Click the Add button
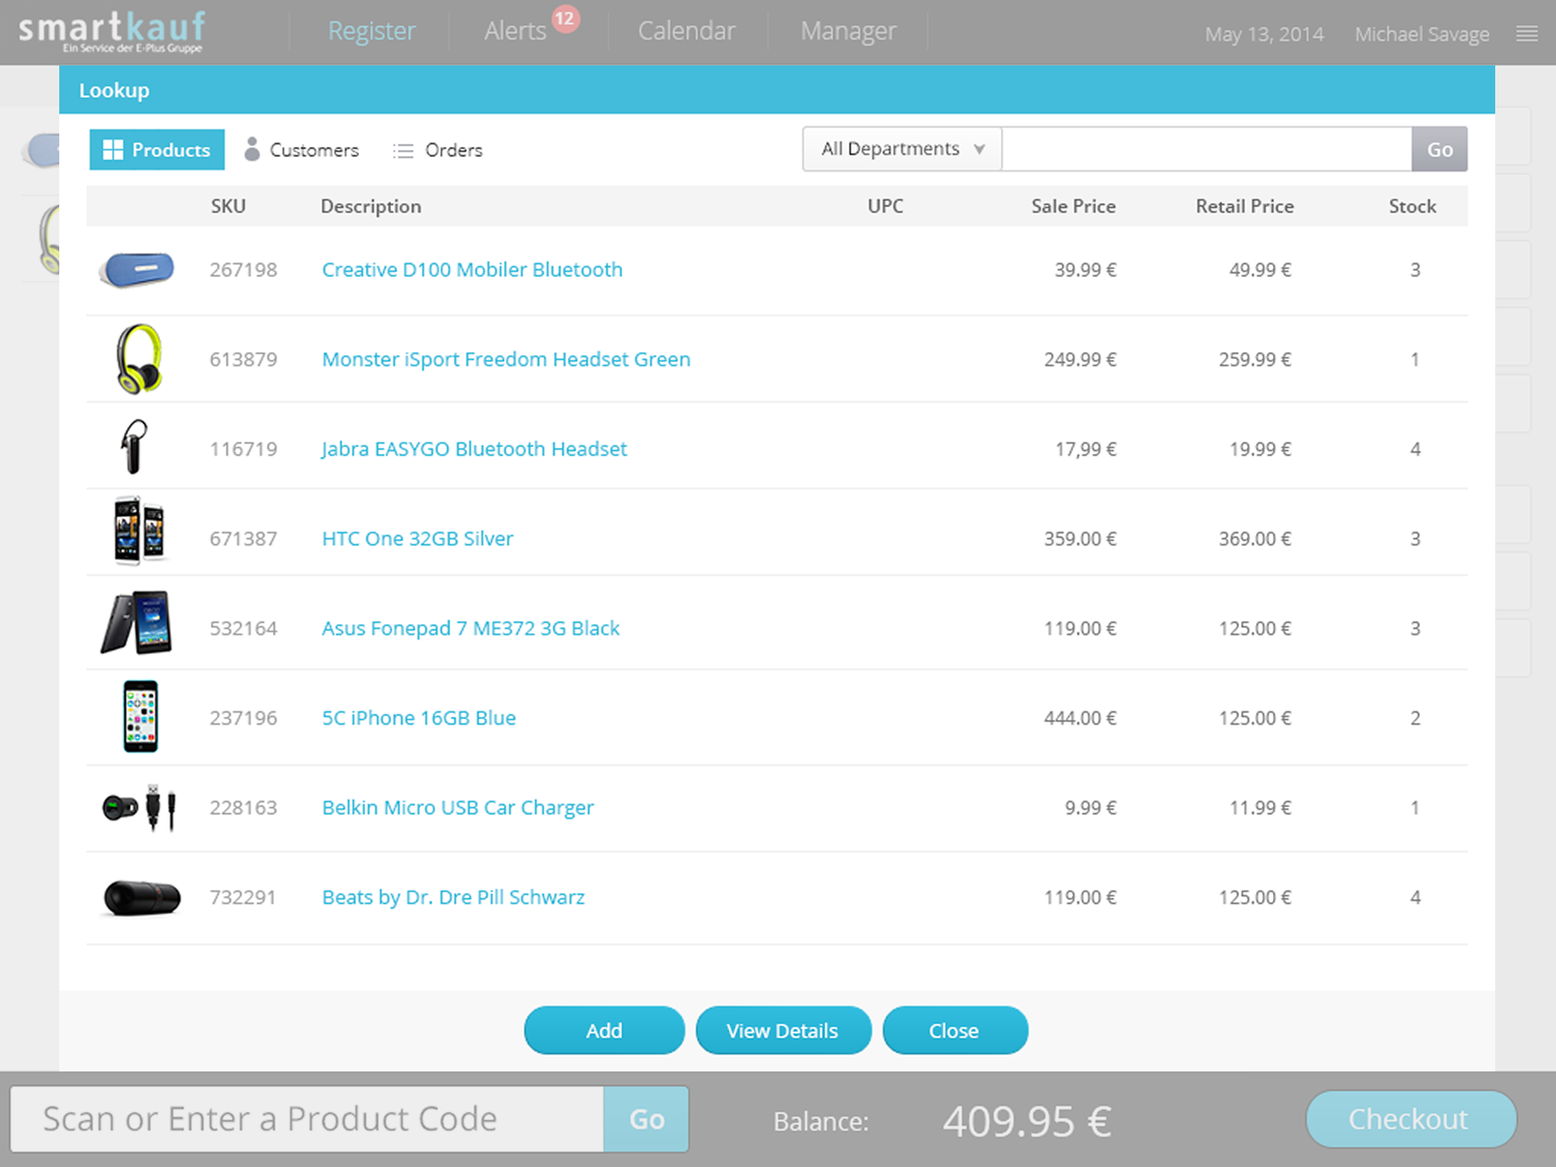The height and width of the screenshot is (1167, 1556). 604,1030
